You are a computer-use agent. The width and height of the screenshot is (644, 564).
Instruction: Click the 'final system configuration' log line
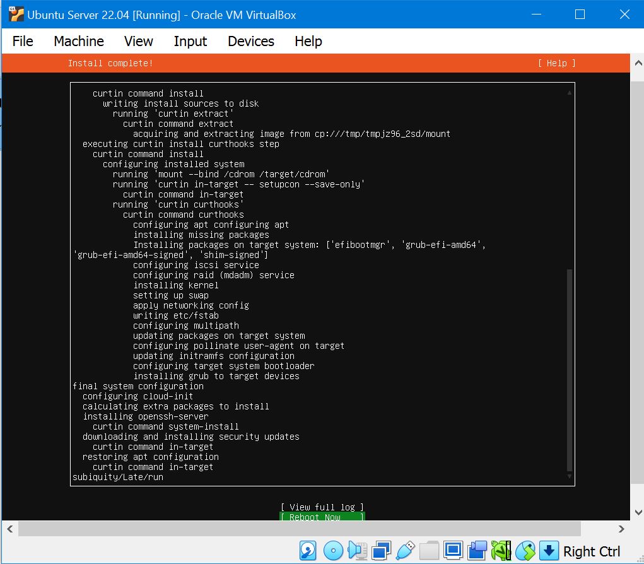(x=138, y=386)
